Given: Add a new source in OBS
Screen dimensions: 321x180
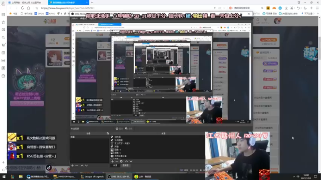Looking at the screenshot, I should tap(112, 161).
